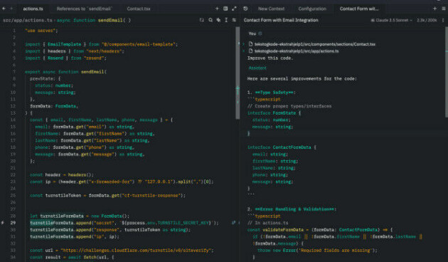
Task: Click sendEmail function name on line 7
Action: click(x=92, y=71)
